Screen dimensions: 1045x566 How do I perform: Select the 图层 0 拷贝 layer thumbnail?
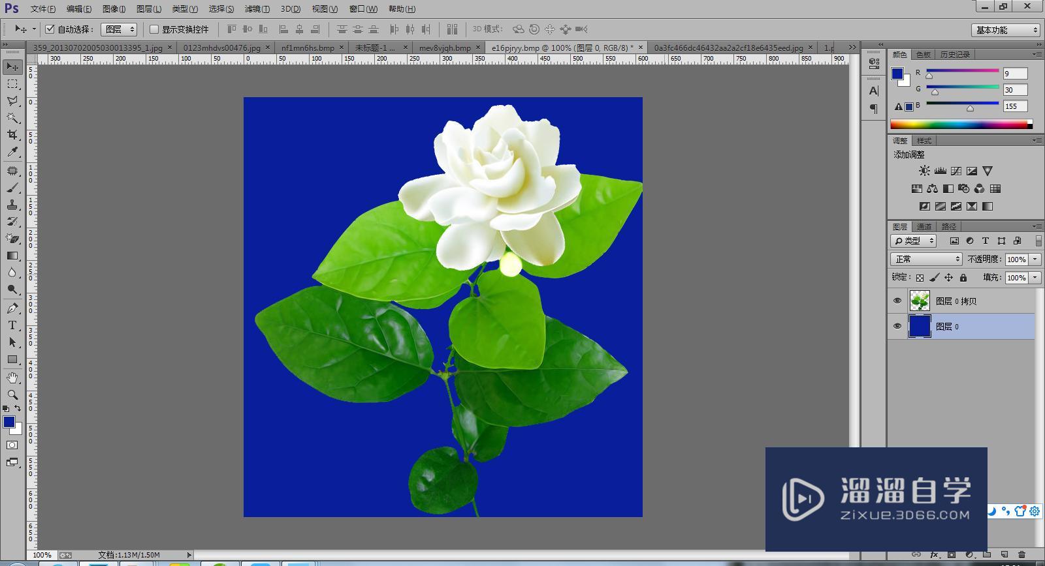click(920, 301)
